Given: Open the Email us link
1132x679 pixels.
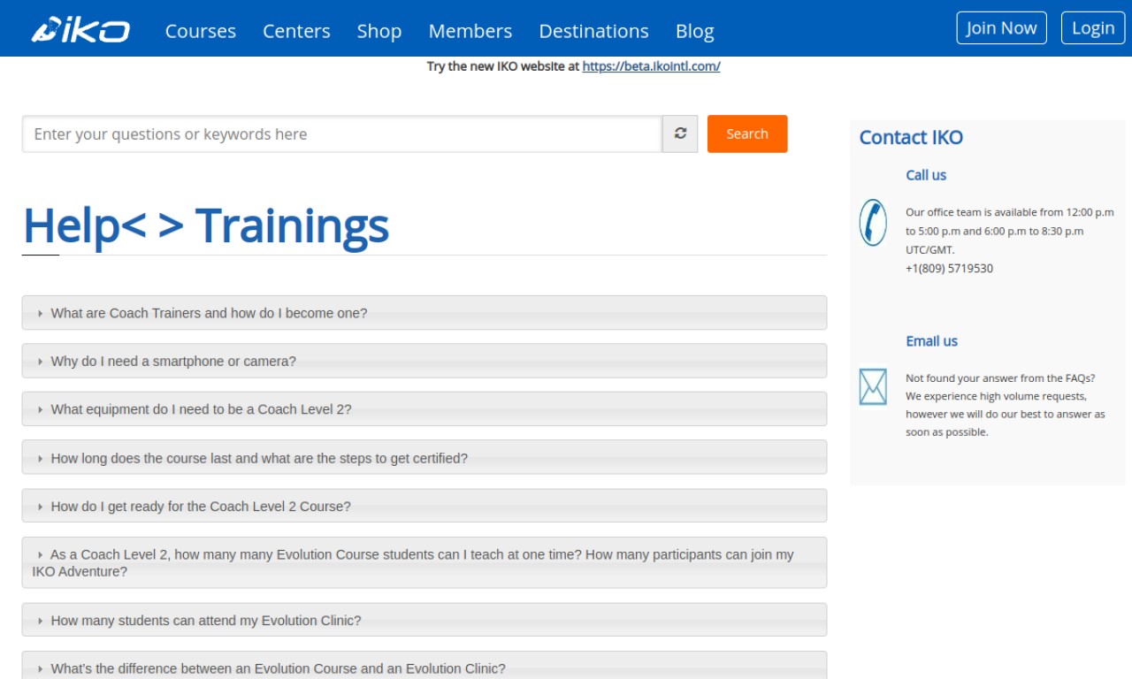Looking at the screenshot, I should coord(931,341).
